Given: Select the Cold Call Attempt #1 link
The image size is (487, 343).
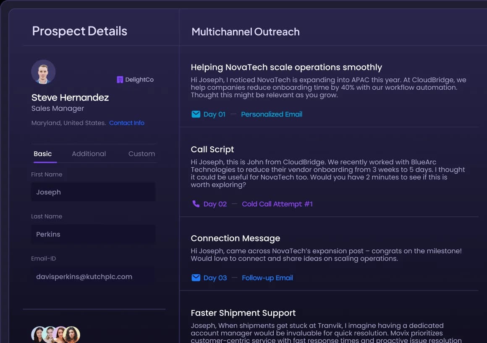Looking at the screenshot, I should [x=277, y=204].
